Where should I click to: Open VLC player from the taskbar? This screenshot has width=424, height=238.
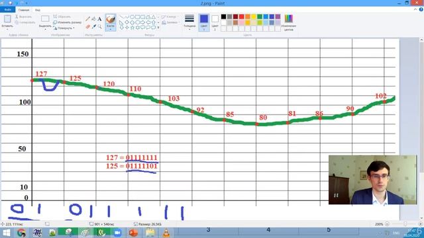[166, 233]
